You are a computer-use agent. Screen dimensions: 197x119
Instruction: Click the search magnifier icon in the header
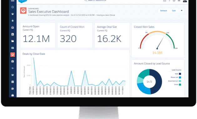[x=86, y=1]
